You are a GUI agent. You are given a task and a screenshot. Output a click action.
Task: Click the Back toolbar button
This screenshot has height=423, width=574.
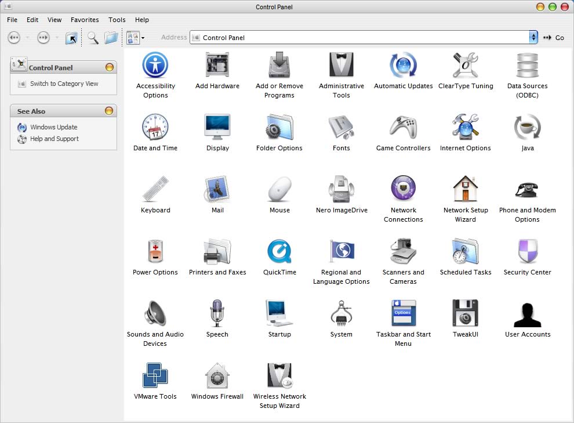pyautogui.click(x=14, y=37)
